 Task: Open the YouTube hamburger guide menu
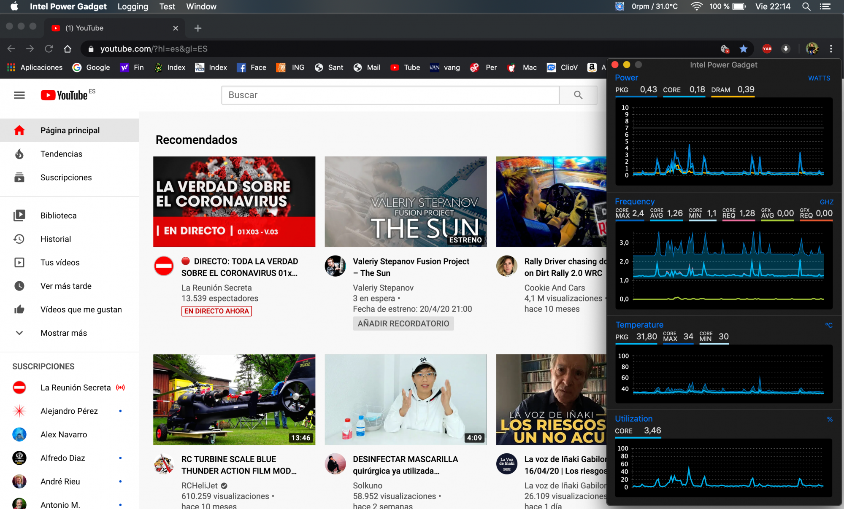(x=19, y=95)
